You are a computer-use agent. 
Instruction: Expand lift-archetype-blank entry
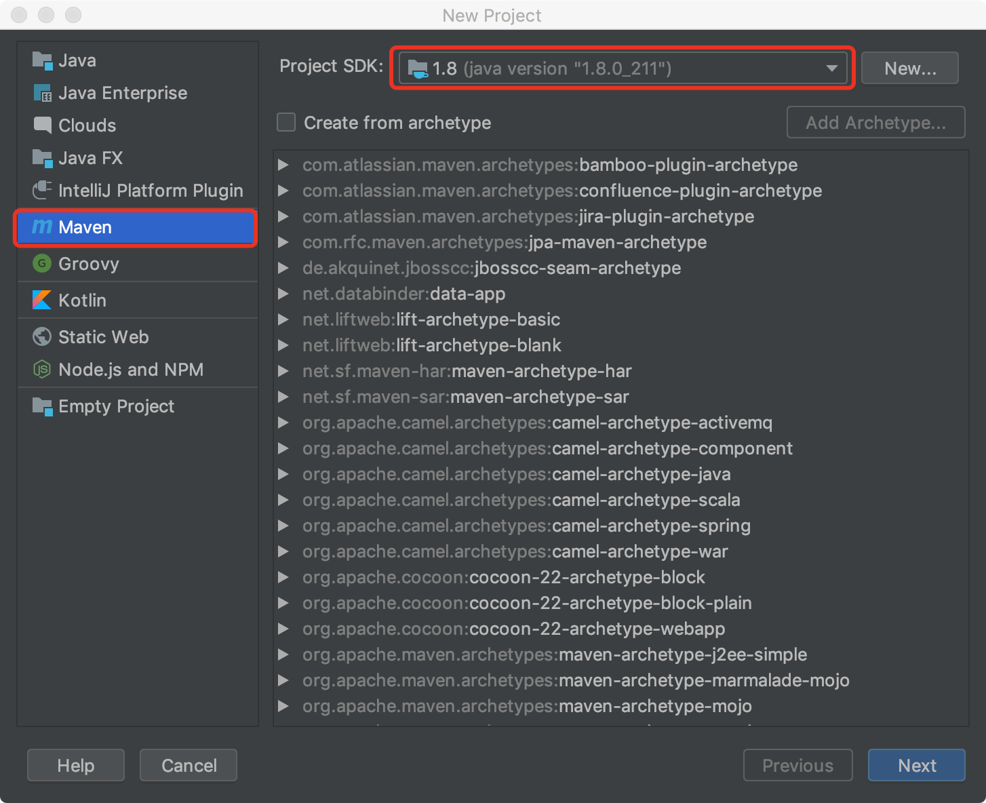283,345
